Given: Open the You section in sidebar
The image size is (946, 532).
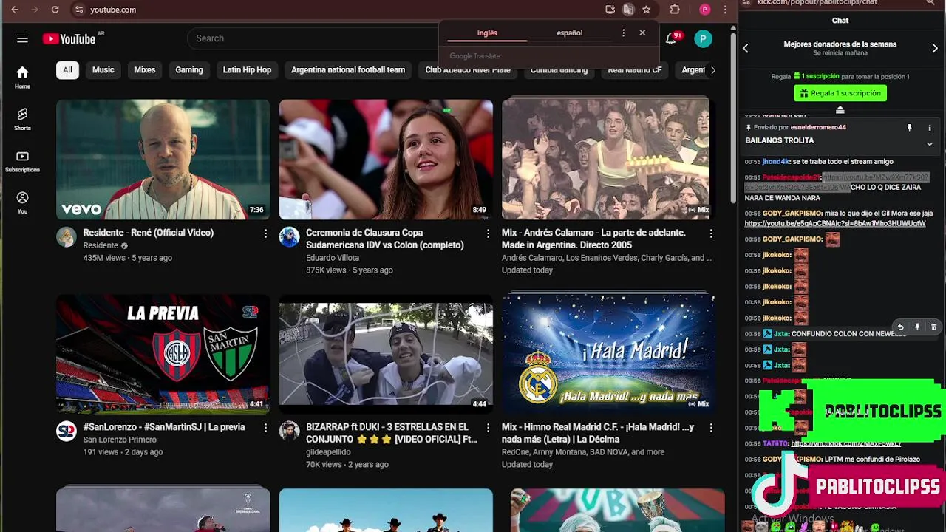Looking at the screenshot, I should 22,202.
